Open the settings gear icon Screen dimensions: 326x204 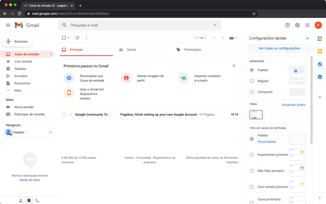[x=297, y=25]
